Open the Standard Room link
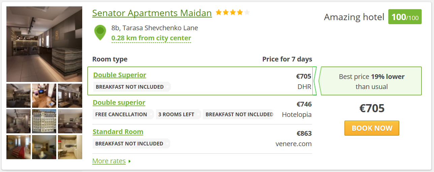 [x=118, y=132]
